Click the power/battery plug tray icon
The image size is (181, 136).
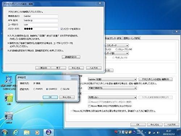click(x=150, y=133)
